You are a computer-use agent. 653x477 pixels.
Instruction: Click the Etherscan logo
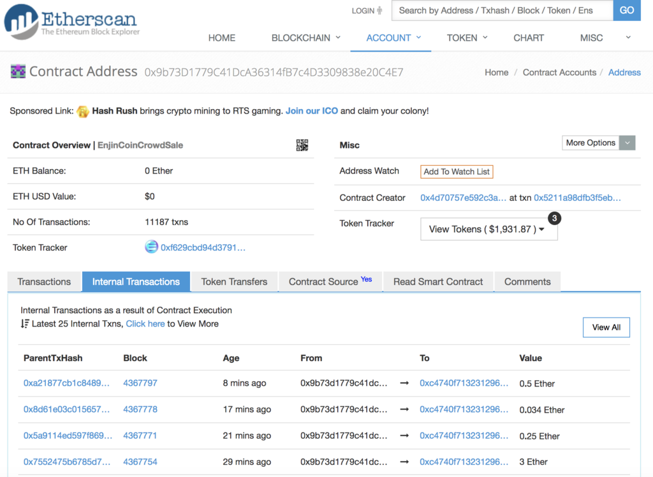71,22
